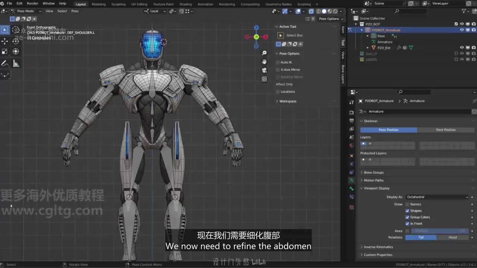
Task: Switch to the Modeling workspace tab
Action: click(x=98, y=4)
